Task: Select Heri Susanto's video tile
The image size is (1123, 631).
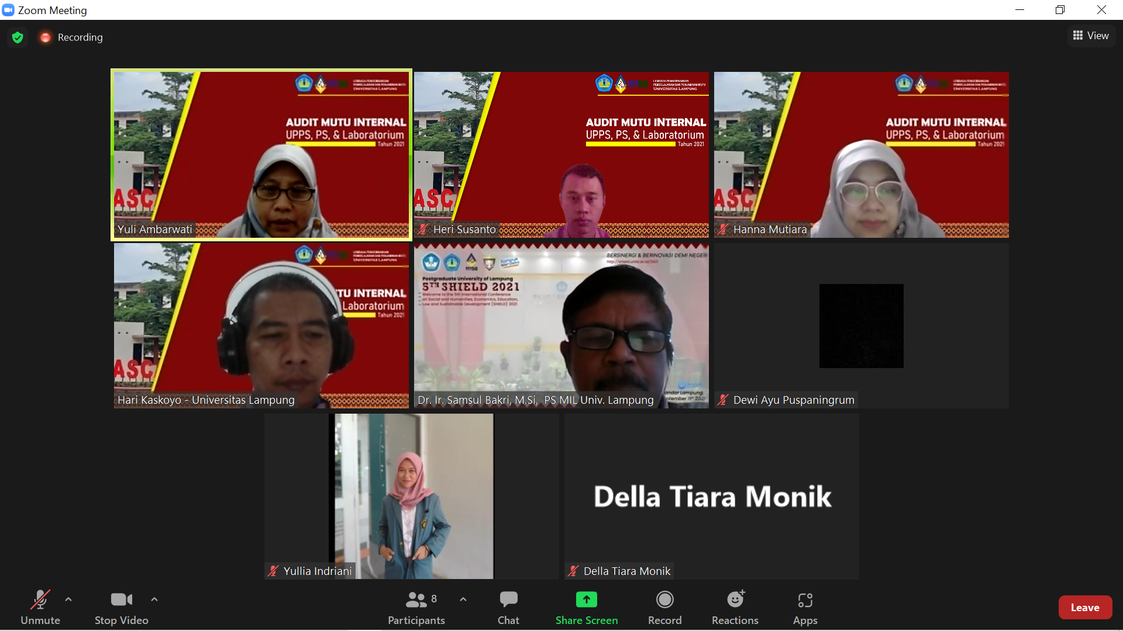Action: click(561, 155)
